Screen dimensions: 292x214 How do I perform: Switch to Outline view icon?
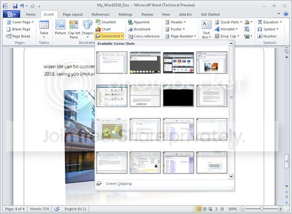coord(217,209)
